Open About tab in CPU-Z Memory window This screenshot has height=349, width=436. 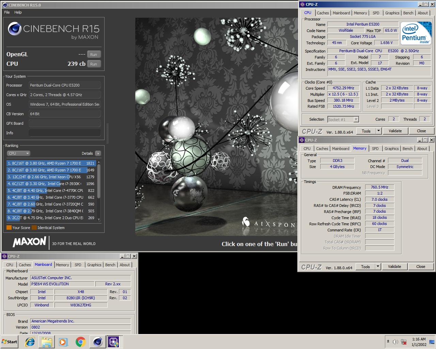click(422, 149)
